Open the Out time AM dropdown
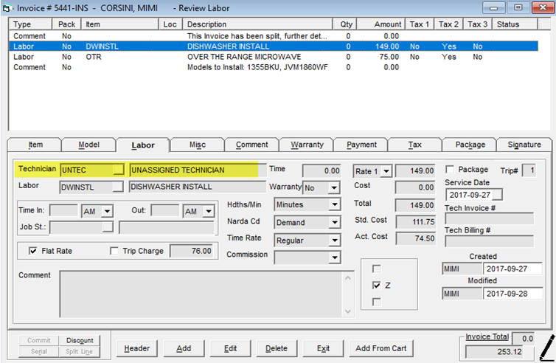Viewport: 556px width, 363px height. tap(209, 212)
